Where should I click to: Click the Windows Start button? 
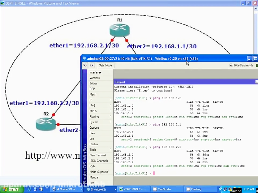(11, 189)
